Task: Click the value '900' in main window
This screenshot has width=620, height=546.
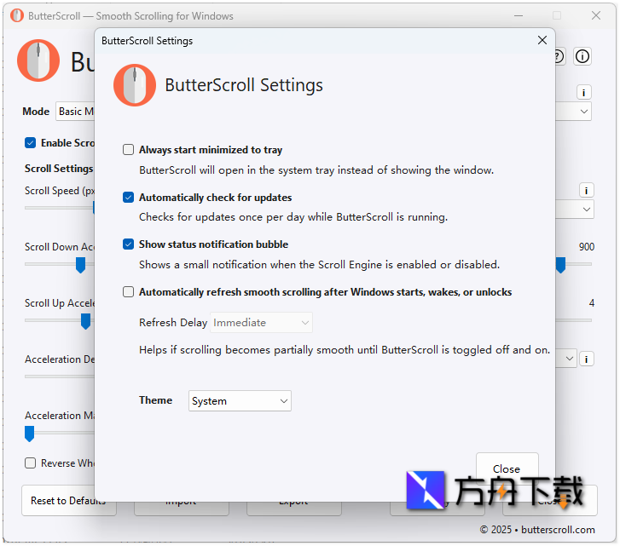Action: [587, 247]
